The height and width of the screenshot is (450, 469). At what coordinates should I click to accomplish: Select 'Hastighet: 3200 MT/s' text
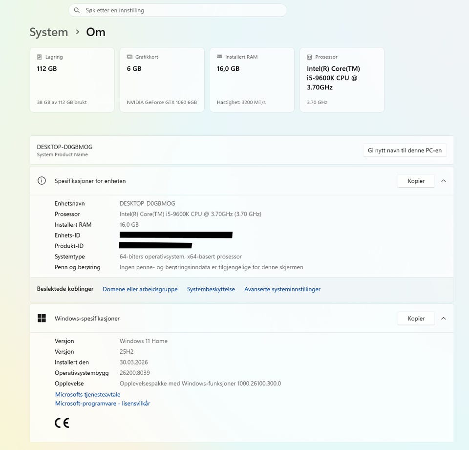(x=241, y=102)
